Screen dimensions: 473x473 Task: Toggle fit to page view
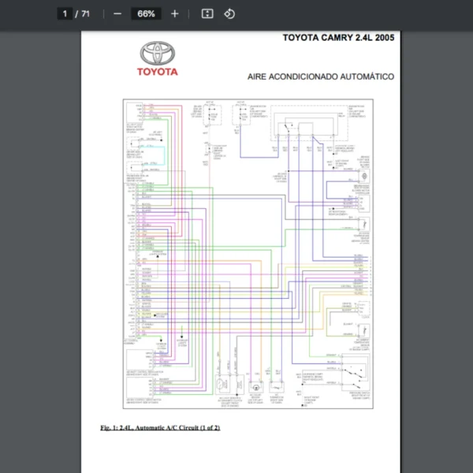point(207,14)
